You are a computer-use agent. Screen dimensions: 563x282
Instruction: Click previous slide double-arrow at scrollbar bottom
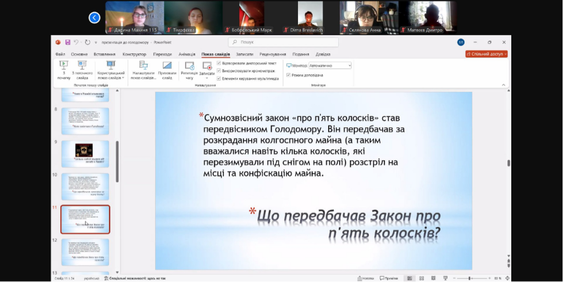509,261
